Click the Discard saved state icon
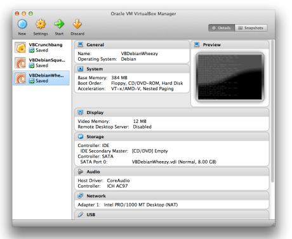 [x=77, y=24]
